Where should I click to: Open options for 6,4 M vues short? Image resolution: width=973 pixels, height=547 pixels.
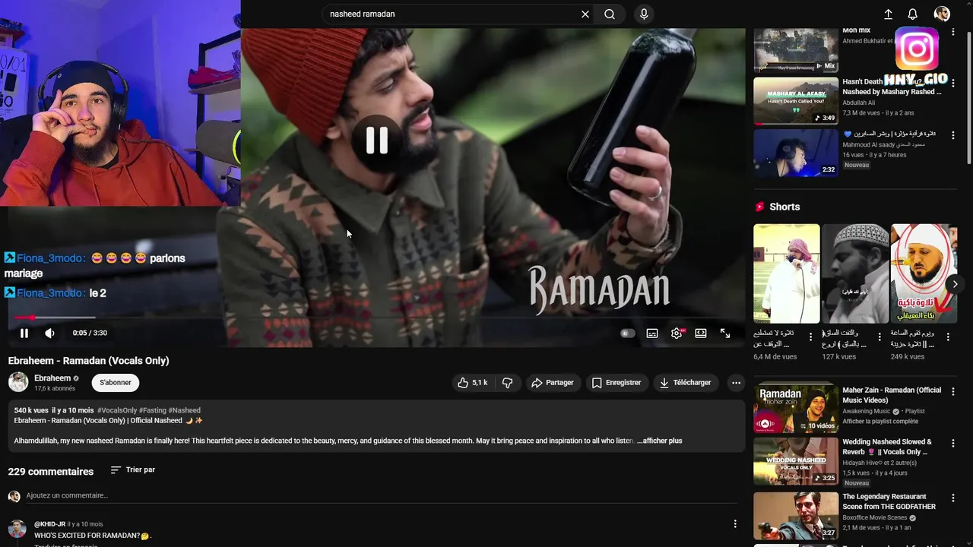click(810, 337)
